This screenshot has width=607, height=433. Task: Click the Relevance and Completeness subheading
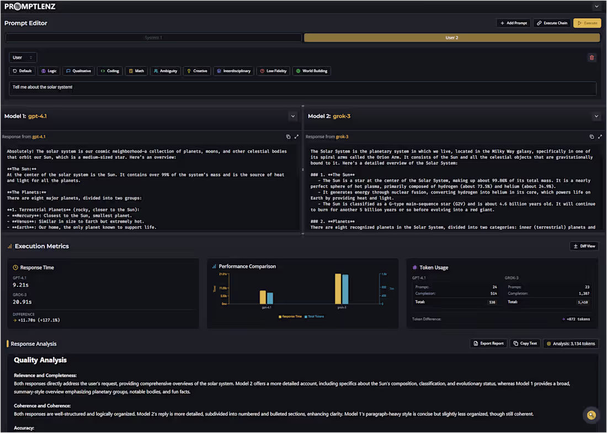tap(45, 375)
